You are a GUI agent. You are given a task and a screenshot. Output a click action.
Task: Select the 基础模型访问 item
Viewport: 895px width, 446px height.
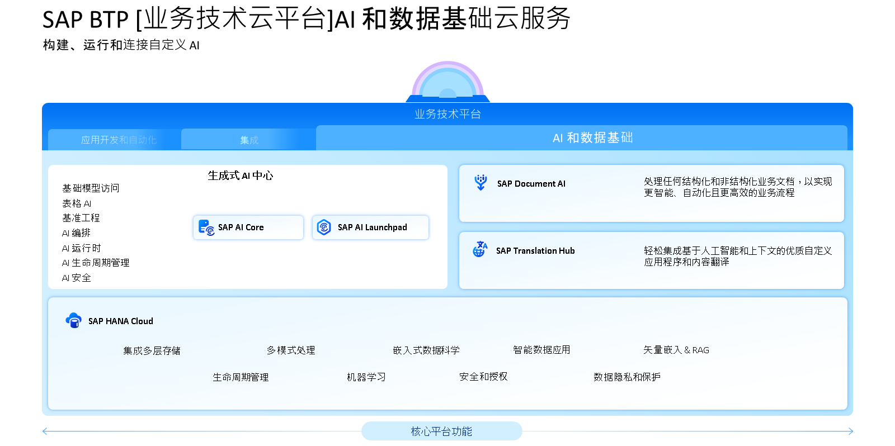91,188
